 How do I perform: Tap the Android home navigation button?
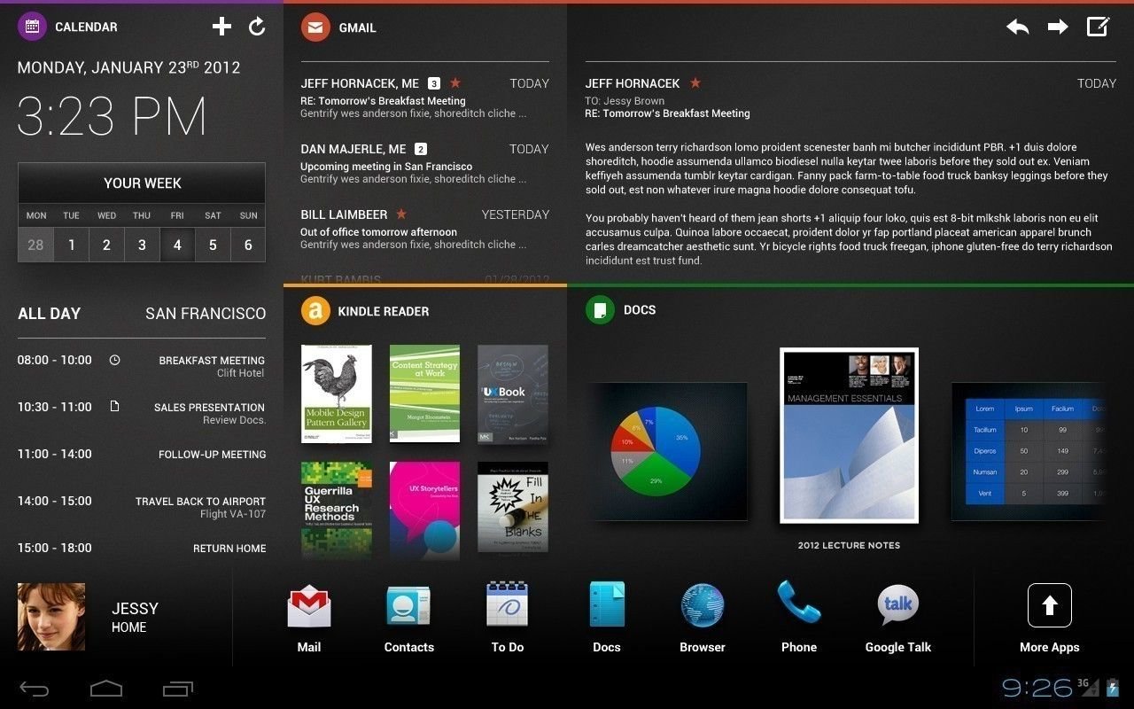[105, 688]
